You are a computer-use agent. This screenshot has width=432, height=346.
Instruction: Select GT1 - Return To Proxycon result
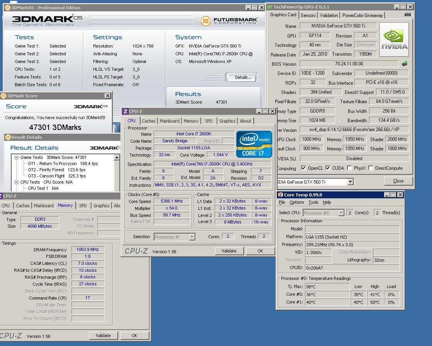click(x=63, y=164)
